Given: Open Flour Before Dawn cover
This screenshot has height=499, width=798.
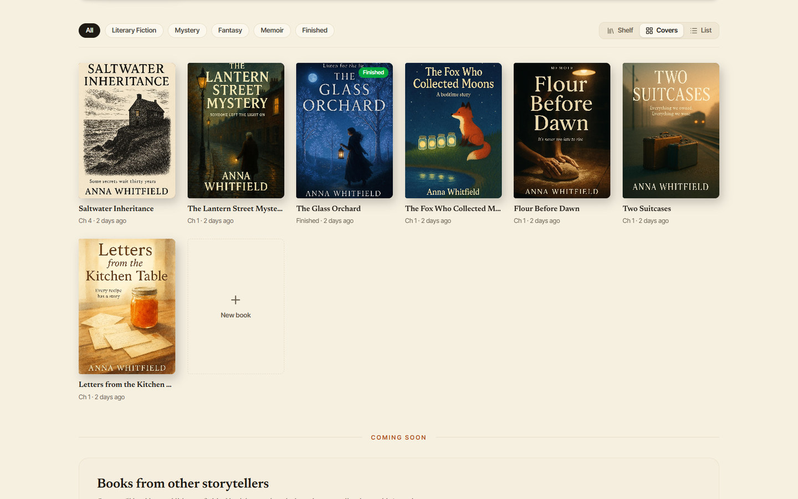Looking at the screenshot, I should [562, 130].
